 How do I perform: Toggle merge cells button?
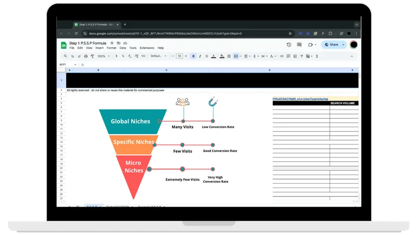(x=236, y=56)
